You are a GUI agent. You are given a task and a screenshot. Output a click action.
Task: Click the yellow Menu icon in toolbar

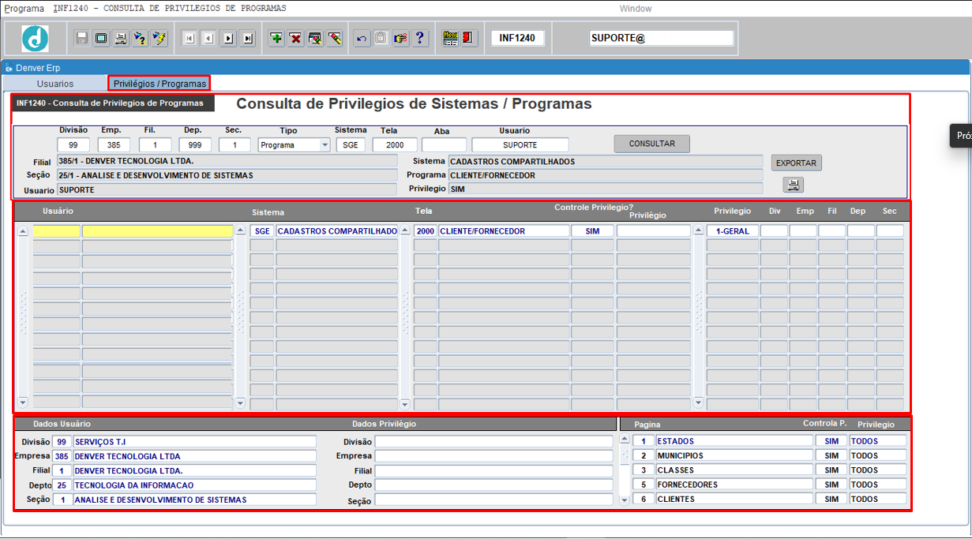click(x=450, y=38)
